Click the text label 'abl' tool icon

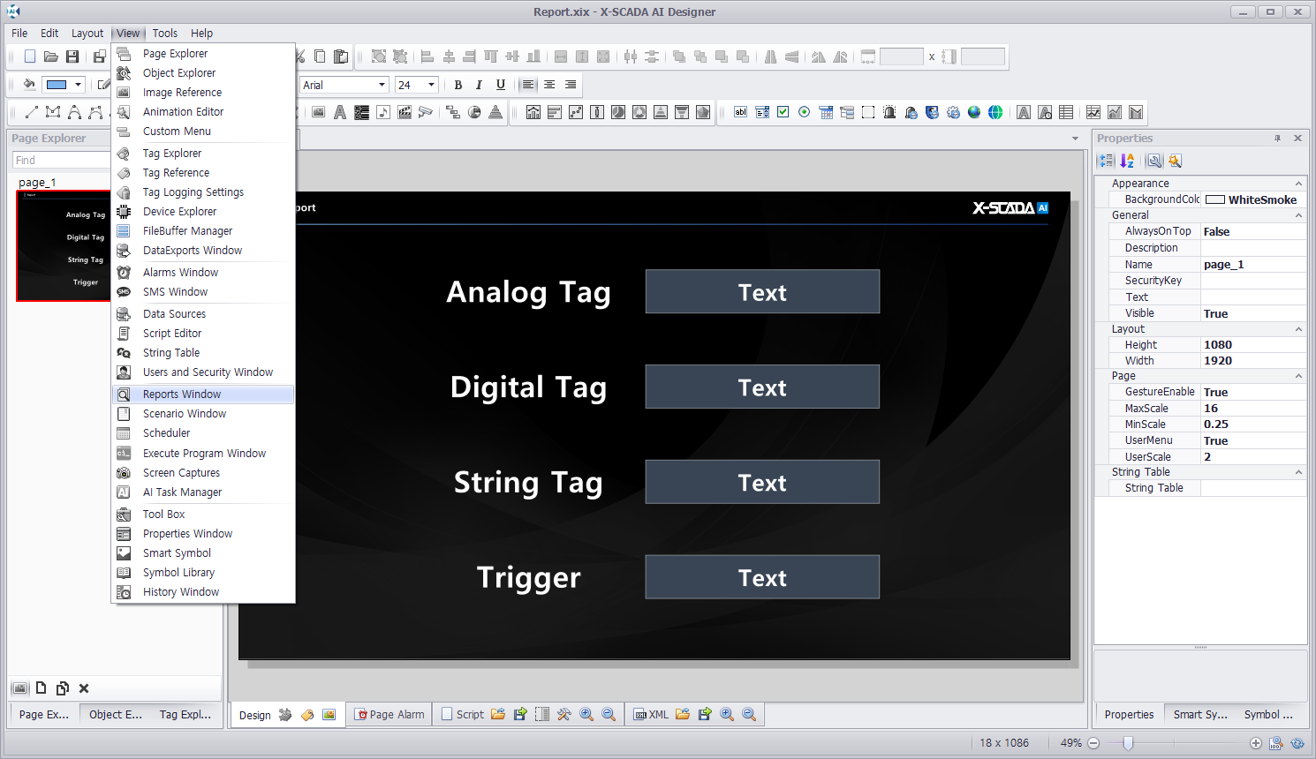pos(740,112)
